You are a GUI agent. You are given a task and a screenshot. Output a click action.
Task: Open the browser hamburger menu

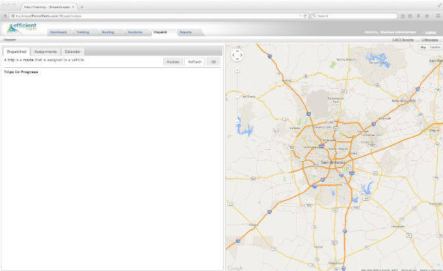tap(438, 16)
